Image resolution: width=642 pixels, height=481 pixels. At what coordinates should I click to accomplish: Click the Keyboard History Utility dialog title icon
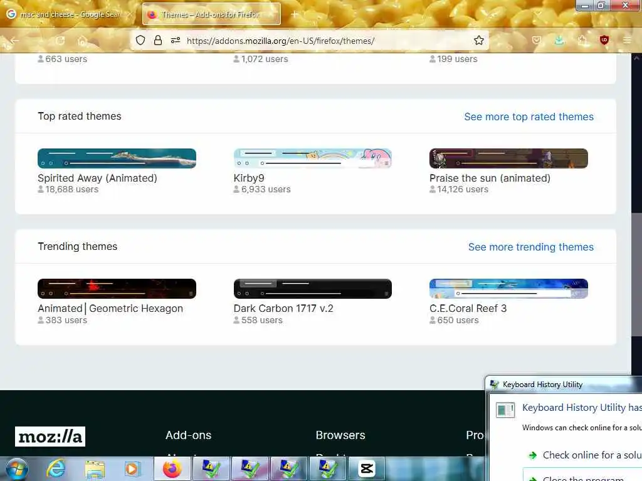495,385
